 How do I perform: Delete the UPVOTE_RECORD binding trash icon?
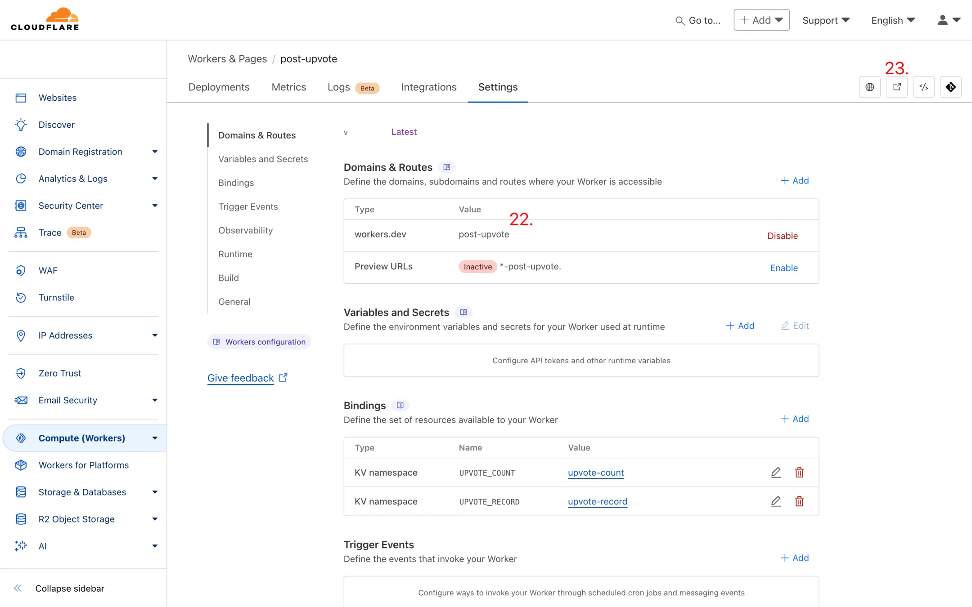tap(799, 501)
